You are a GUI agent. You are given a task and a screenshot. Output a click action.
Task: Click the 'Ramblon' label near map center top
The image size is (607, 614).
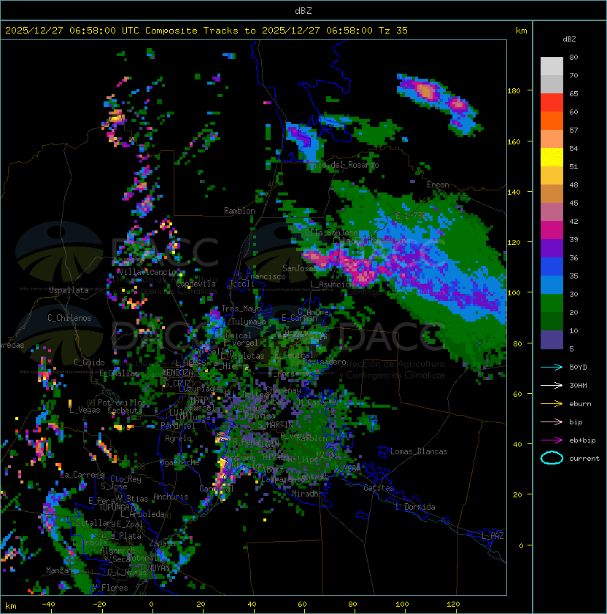click(239, 211)
